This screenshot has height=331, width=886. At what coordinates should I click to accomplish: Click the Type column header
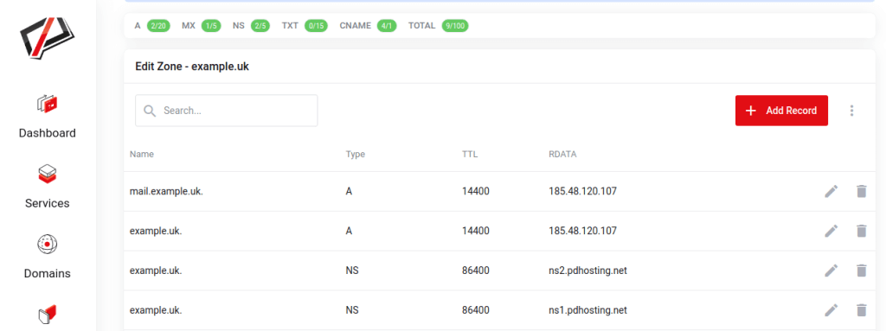pyautogui.click(x=356, y=154)
